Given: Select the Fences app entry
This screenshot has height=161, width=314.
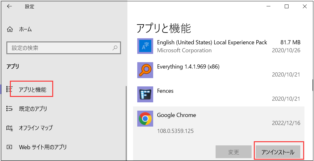Looking at the screenshot, I should [165, 91].
